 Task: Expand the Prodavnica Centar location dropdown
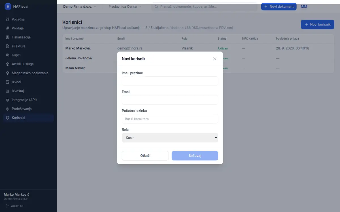125,7
